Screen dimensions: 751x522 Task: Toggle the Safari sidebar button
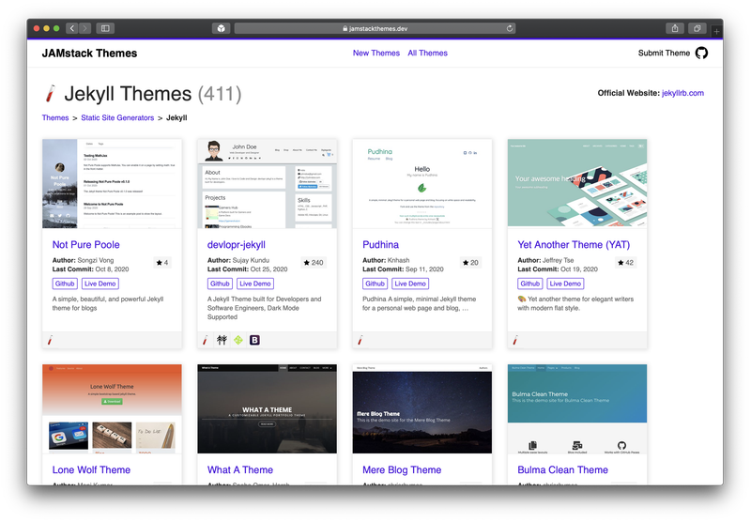coord(105,28)
